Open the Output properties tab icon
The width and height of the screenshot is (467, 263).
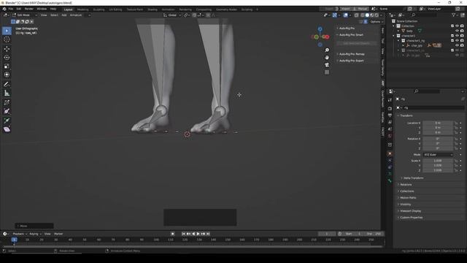390,115
